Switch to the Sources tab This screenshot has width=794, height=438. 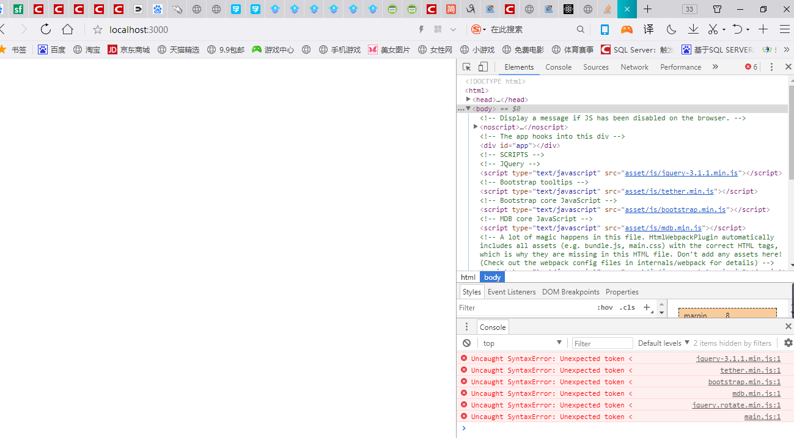[x=596, y=67]
